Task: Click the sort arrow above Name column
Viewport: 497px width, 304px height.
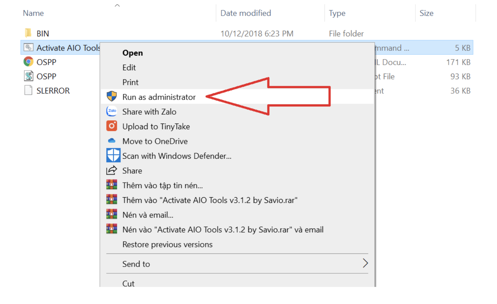Action: click(117, 5)
